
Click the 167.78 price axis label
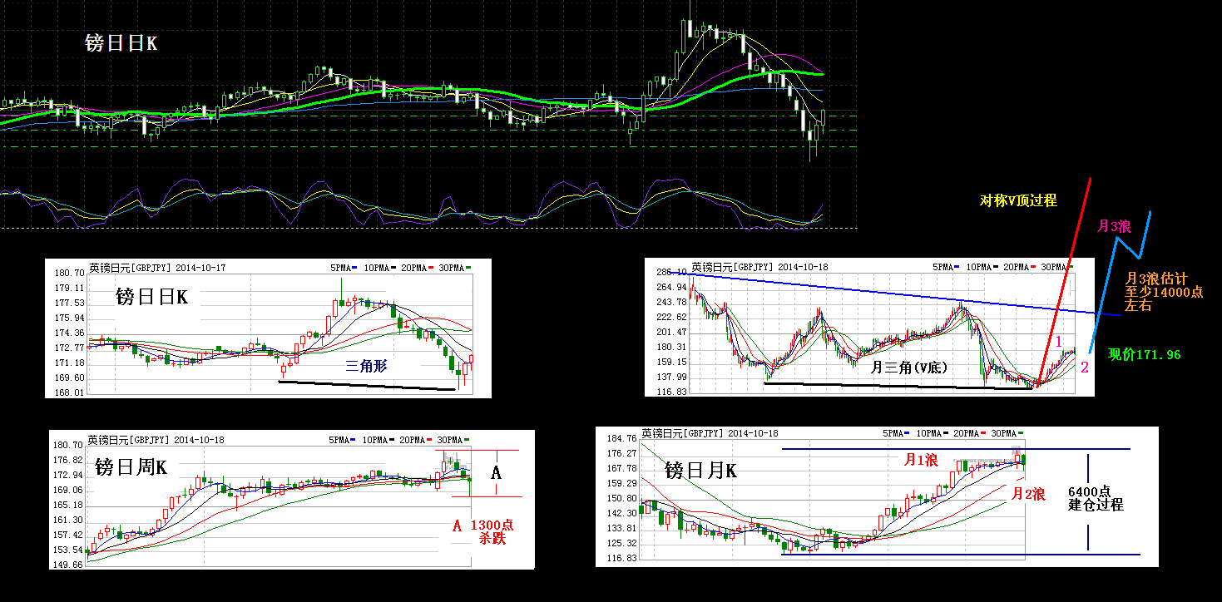pyautogui.click(x=624, y=468)
